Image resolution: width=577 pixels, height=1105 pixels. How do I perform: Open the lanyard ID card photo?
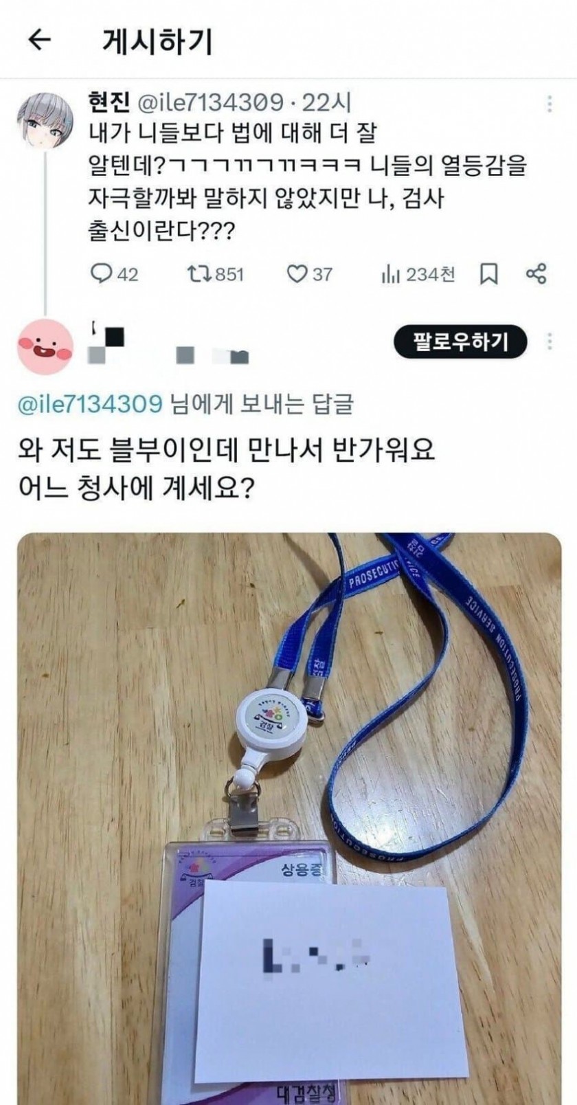[288, 818]
